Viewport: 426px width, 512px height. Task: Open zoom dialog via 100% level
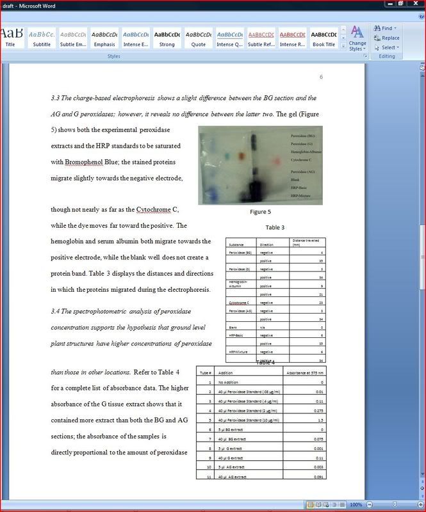tap(356, 504)
